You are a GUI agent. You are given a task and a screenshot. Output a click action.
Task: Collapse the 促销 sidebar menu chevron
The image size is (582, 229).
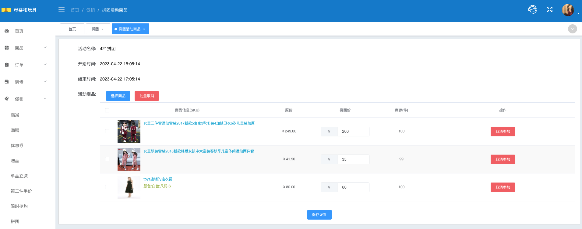point(45,99)
